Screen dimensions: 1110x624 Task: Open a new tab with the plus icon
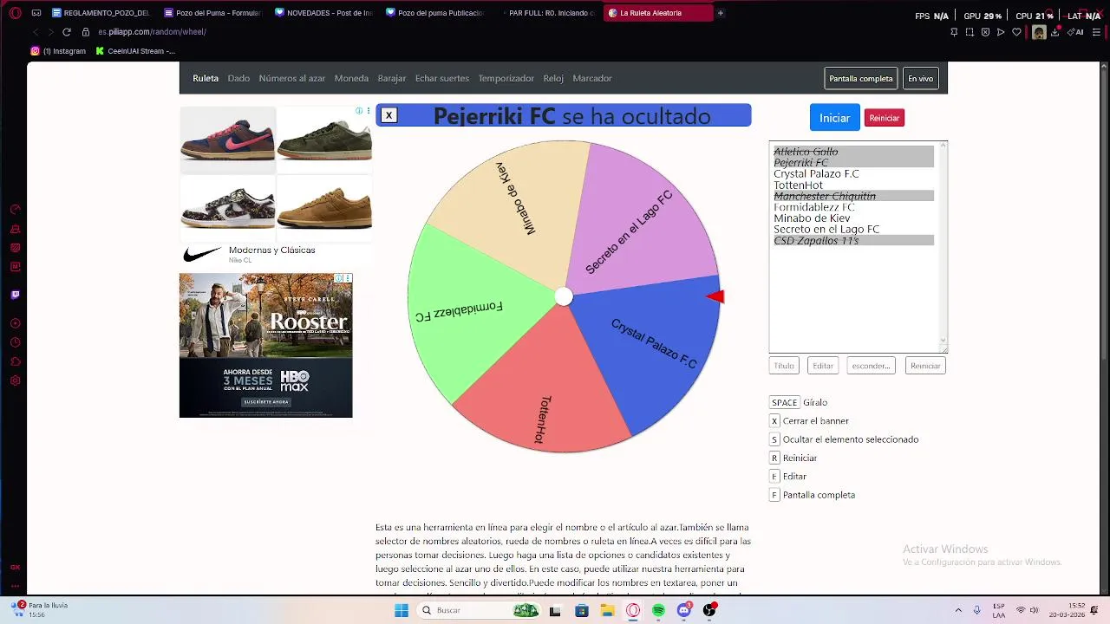coord(720,13)
